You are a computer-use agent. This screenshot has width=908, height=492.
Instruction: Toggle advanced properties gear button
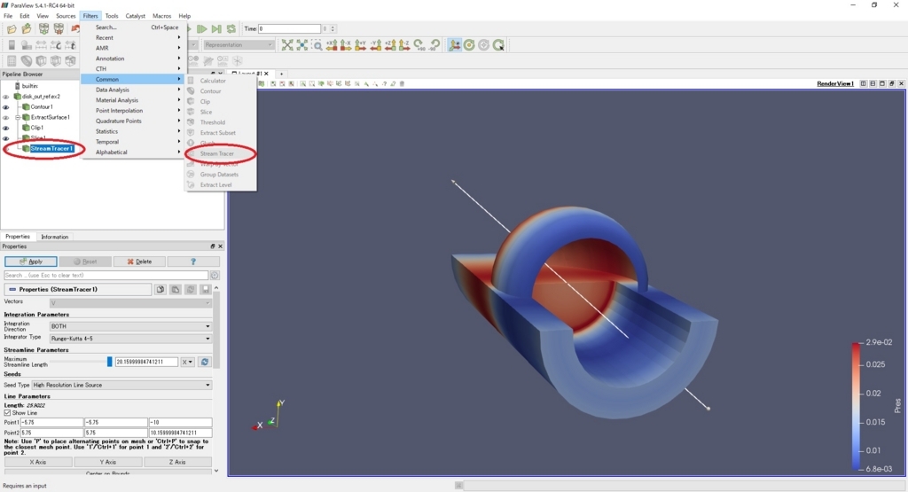click(215, 276)
